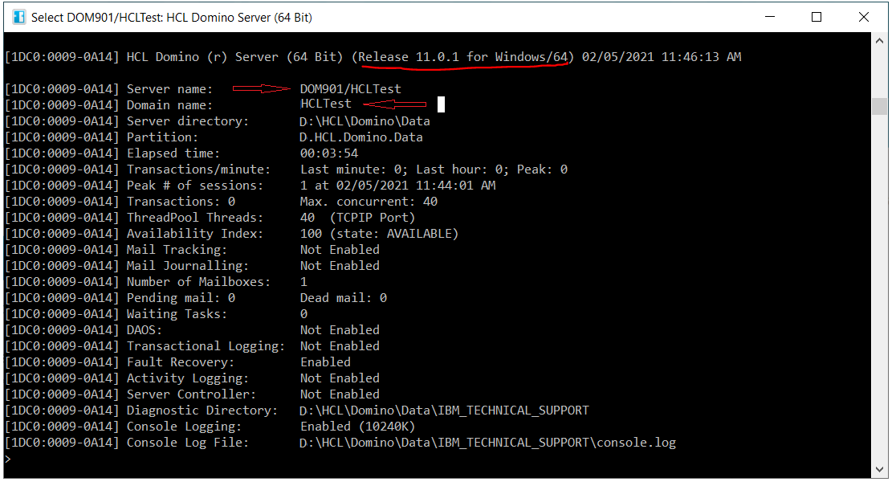This screenshot has height=482, width=892.
Task: Maximize the Domino Server console window
Action: click(x=817, y=17)
